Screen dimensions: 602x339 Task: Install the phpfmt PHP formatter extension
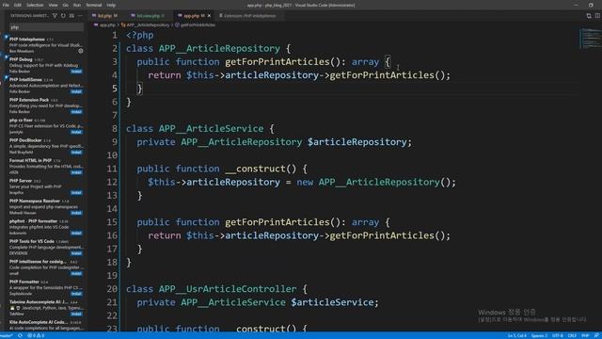click(x=76, y=233)
